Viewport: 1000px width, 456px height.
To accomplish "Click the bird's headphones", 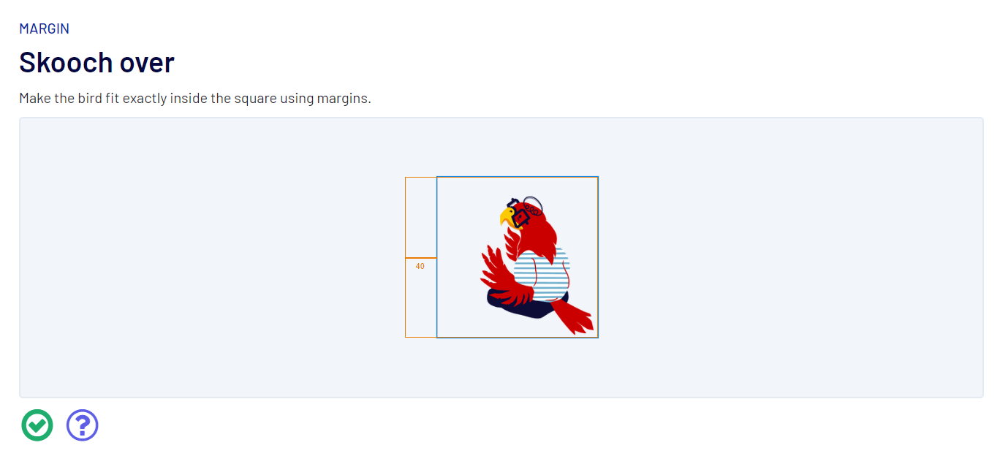I will pos(533,205).
